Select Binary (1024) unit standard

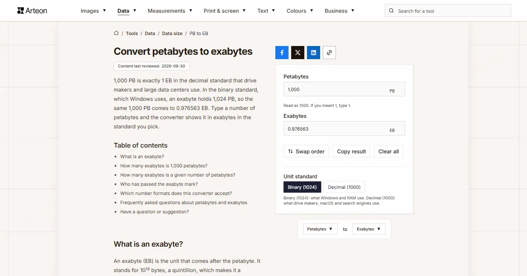(302, 187)
